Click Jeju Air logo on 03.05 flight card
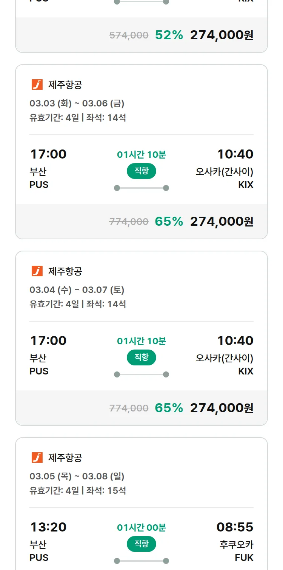This screenshot has width=283, height=570. tap(37, 458)
